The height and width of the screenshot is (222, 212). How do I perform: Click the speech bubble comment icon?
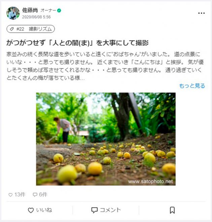tap(94, 210)
